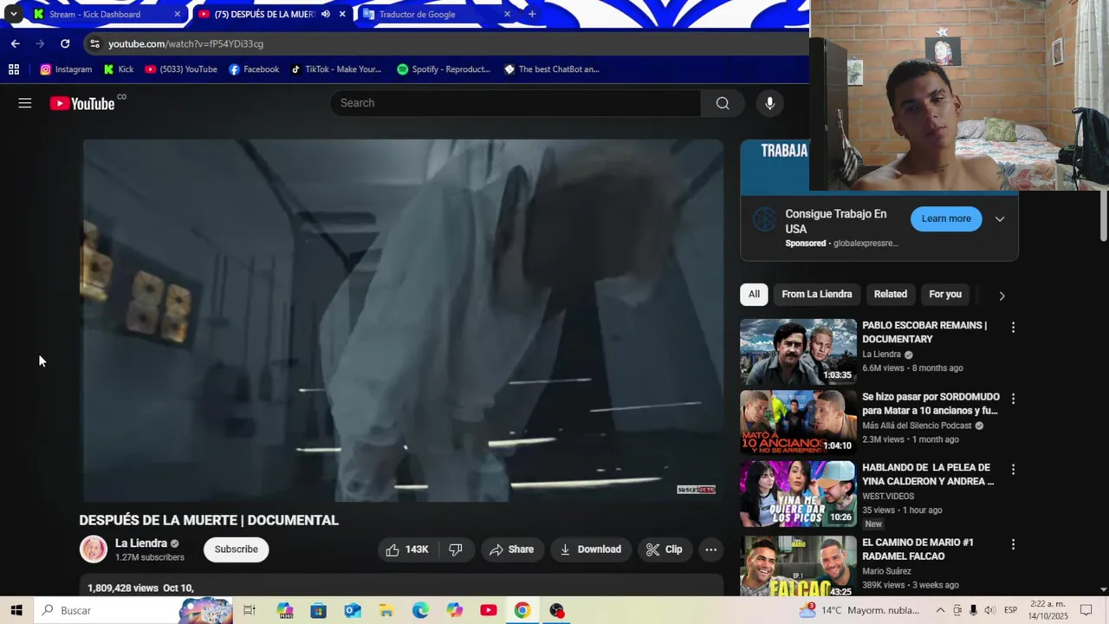Select the For you filter chip

pyautogui.click(x=945, y=295)
